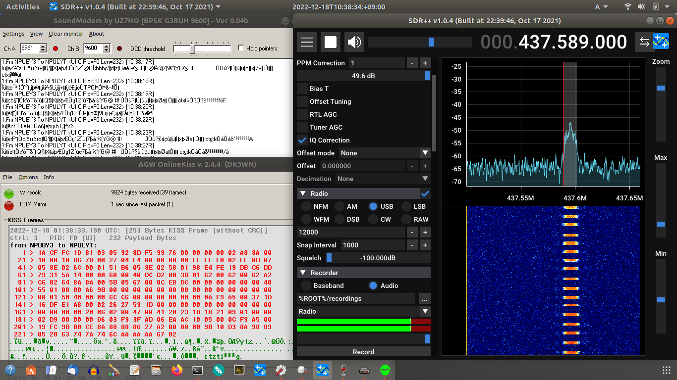Show all applications grid icon

(667, 370)
